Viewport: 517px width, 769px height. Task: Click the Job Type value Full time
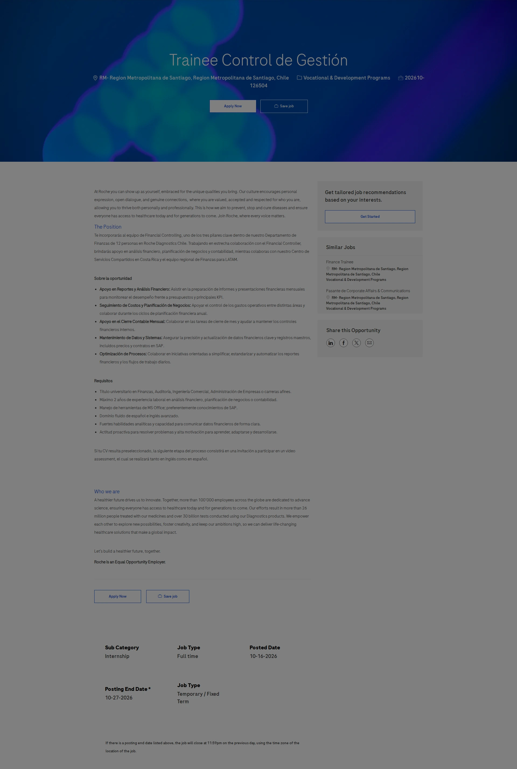click(188, 656)
